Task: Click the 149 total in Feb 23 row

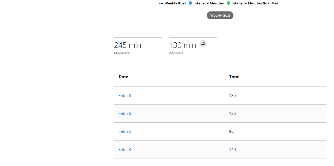Action: pos(232,150)
